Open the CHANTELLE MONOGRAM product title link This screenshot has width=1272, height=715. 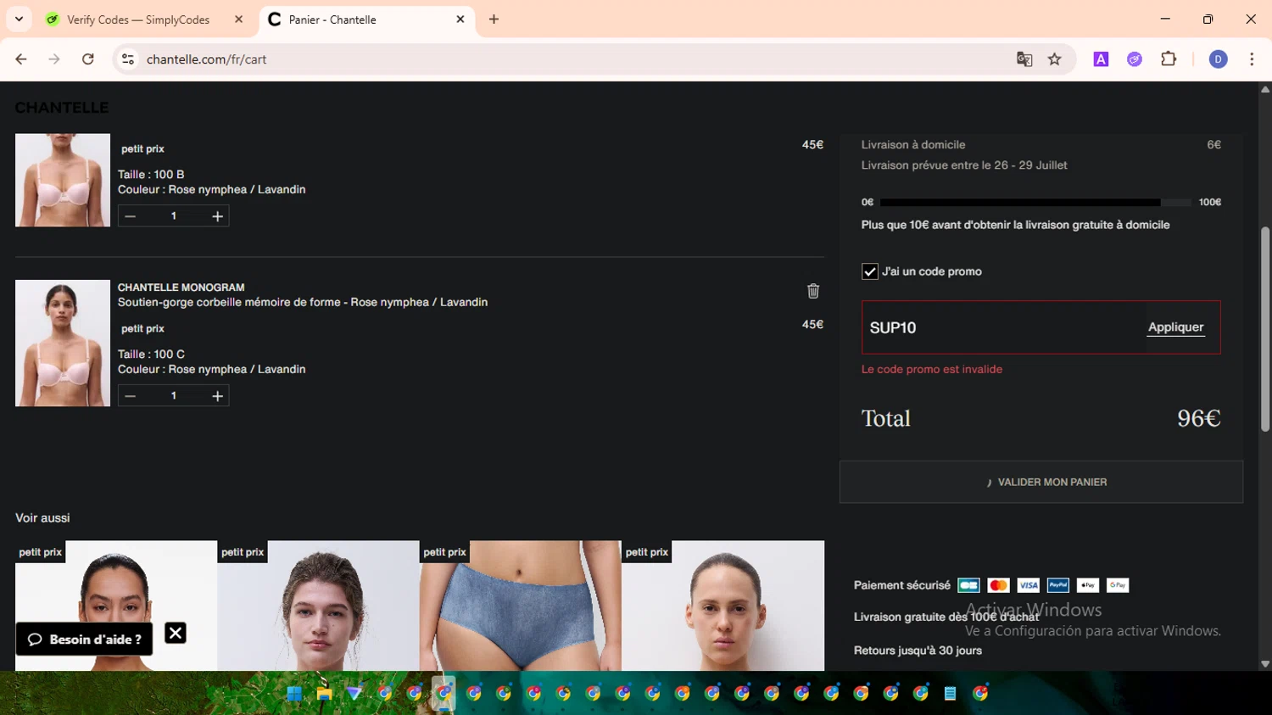click(x=181, y=288)
